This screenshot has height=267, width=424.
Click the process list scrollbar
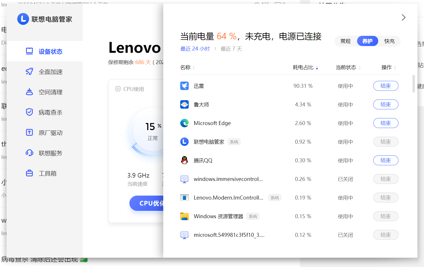414,84
